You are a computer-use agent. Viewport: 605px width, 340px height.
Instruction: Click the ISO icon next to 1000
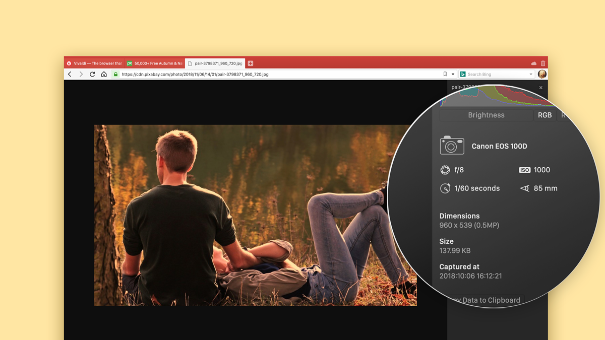click(524, 170)
